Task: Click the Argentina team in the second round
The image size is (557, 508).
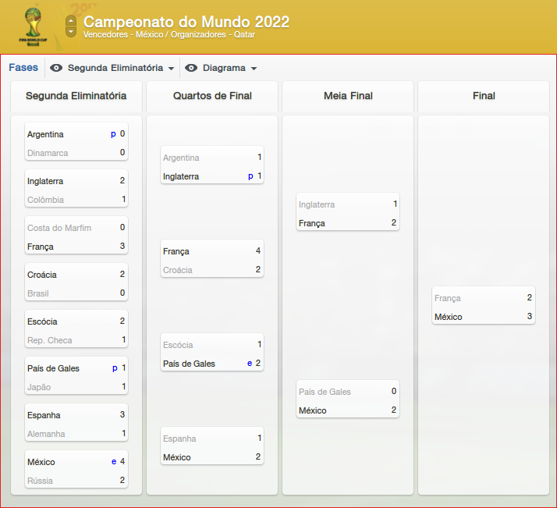Action: click(45, 134)
